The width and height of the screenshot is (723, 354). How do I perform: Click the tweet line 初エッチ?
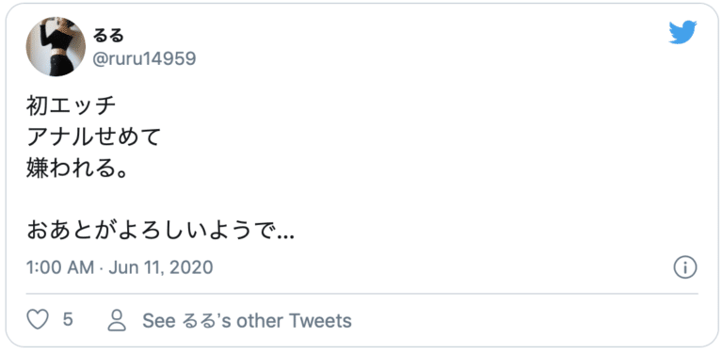point(71,107)
